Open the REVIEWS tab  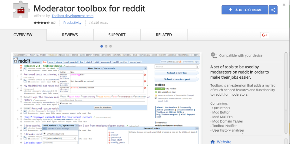tap(70, 35)
